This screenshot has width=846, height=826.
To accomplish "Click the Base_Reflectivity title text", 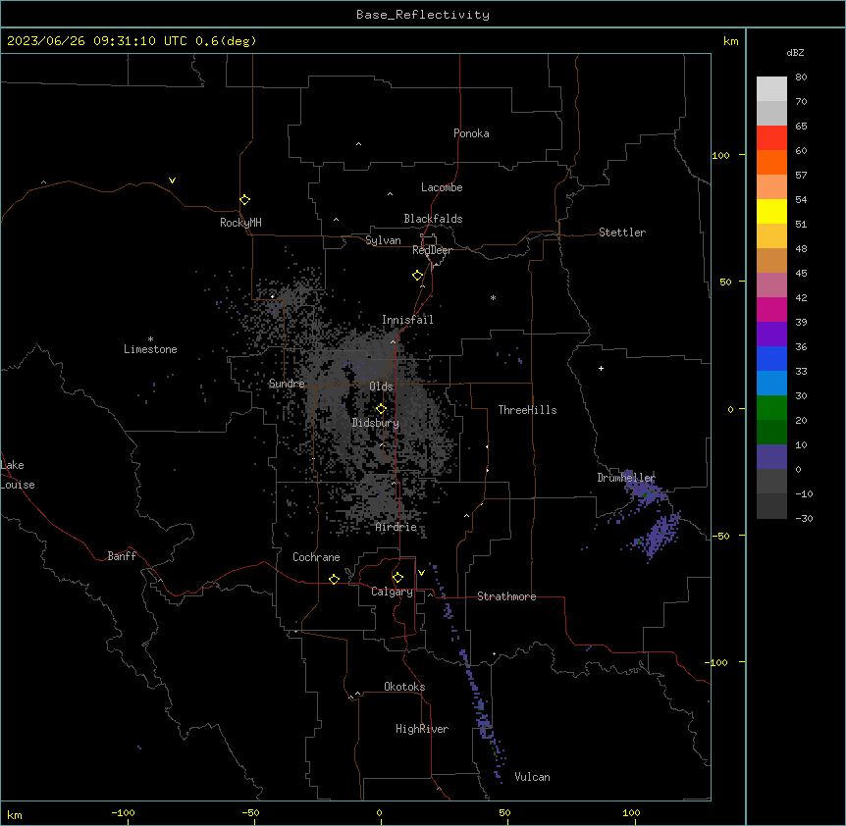I will (x=423, y=15).
